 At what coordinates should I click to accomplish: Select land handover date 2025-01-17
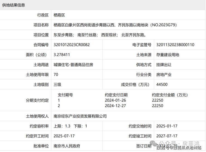[x=167, y=126]
